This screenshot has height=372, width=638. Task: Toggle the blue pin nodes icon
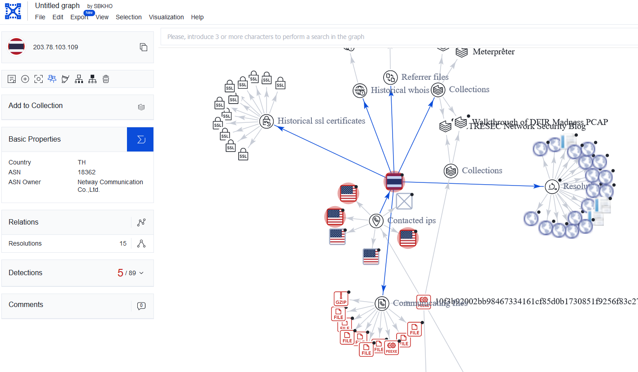(x=52, y=79)
